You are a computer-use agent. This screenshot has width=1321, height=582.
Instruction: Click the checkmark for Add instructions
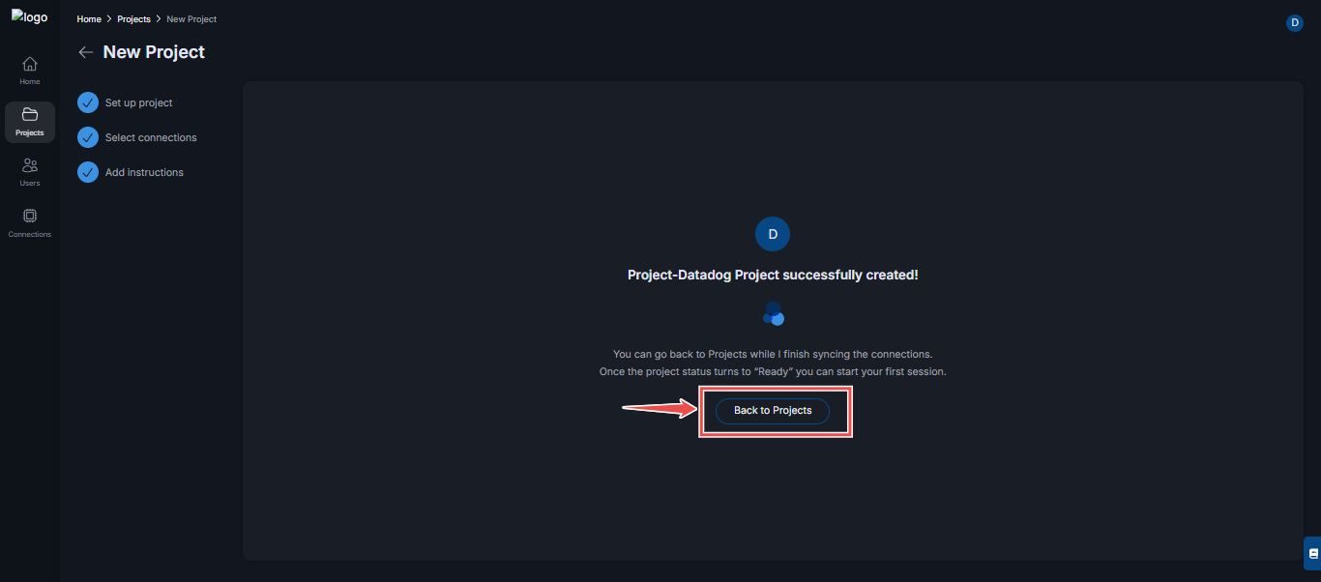(88, 172)
